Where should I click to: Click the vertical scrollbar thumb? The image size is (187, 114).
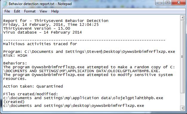click(x=182, y=56)
